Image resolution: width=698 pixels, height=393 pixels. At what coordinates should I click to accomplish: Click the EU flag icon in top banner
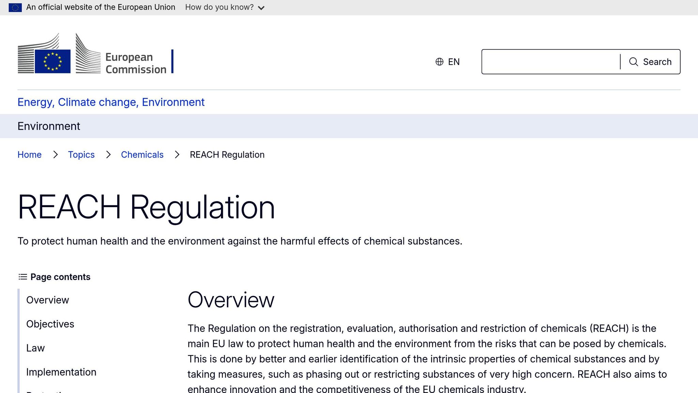[x=15, y=8]
